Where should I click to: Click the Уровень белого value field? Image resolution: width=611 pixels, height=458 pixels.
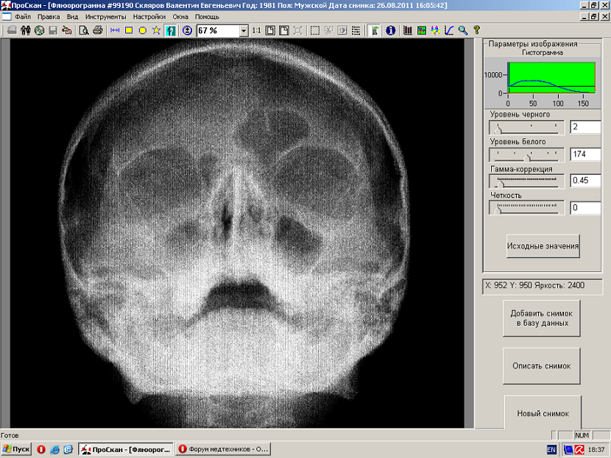point(586,154)
